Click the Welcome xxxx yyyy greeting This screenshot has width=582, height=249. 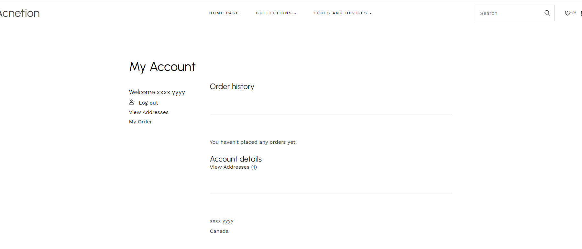157,92
